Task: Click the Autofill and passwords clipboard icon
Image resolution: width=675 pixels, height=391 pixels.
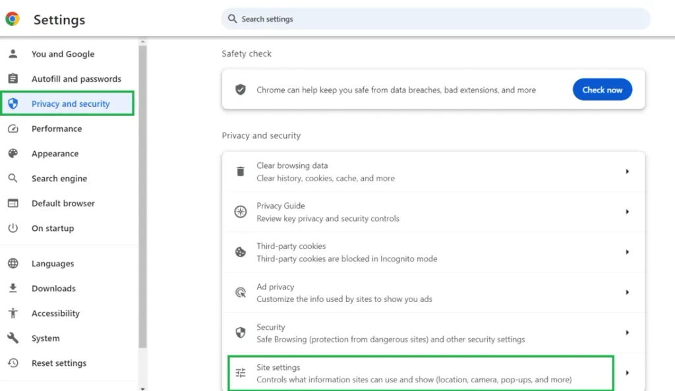Action: 13,79
